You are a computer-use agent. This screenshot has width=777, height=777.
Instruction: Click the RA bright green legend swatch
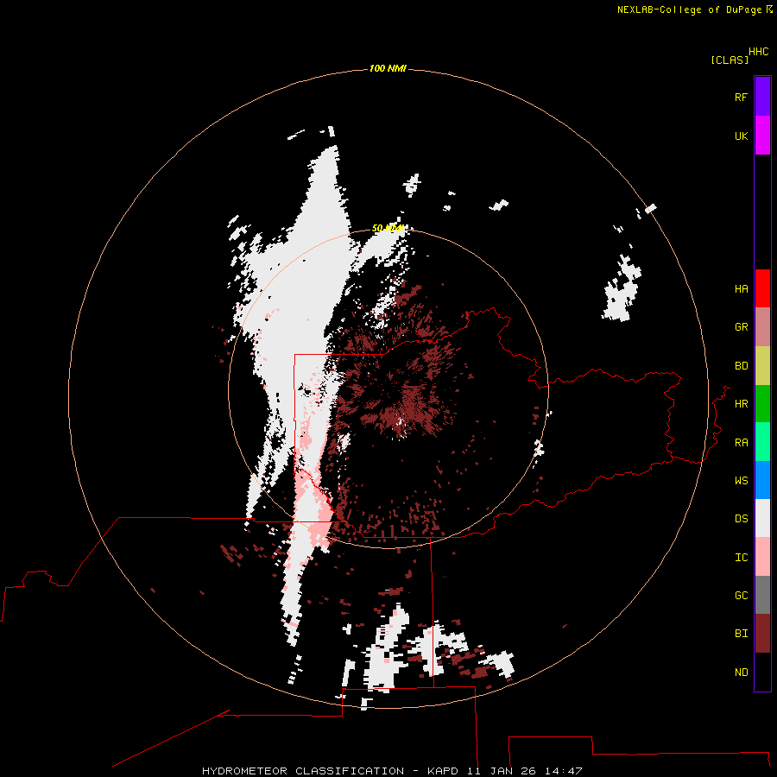pyautogui.click(x=762, y=442)
